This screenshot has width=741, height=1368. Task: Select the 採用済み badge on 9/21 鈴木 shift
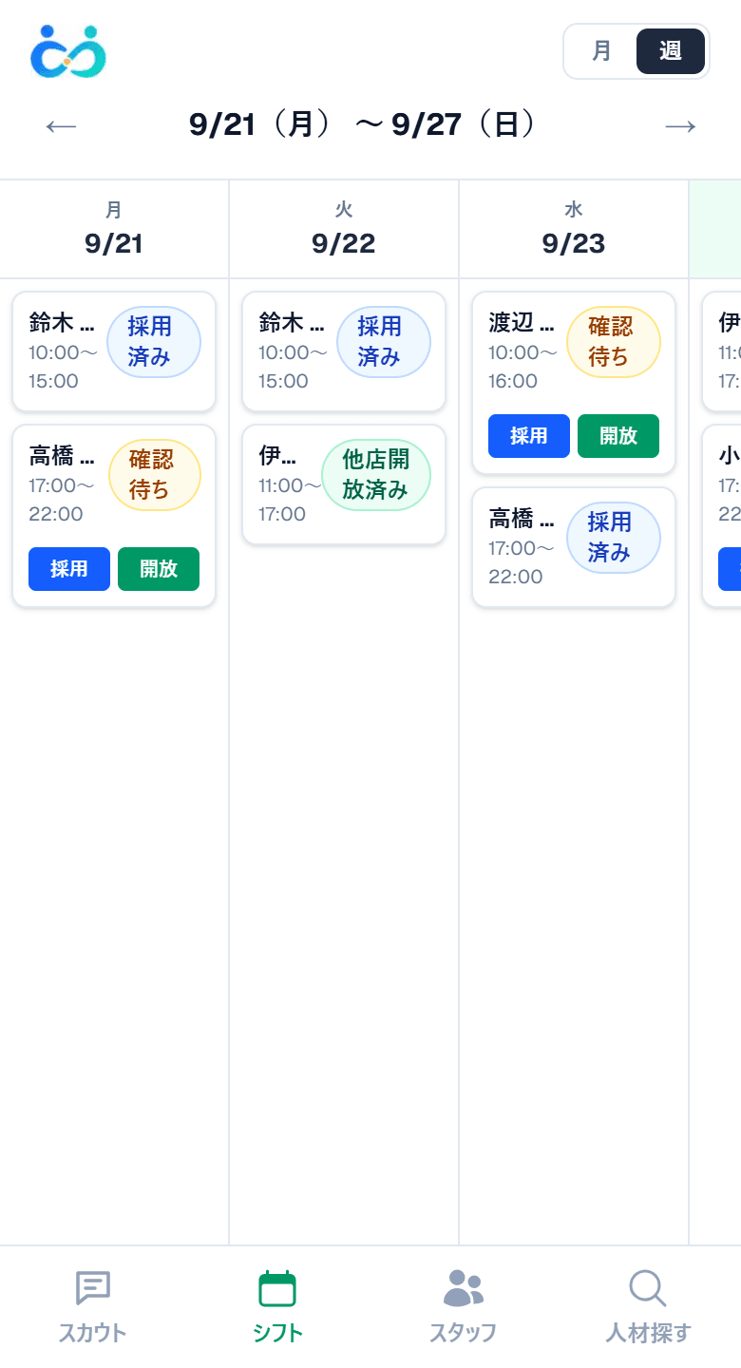click(x=154, y=342)
